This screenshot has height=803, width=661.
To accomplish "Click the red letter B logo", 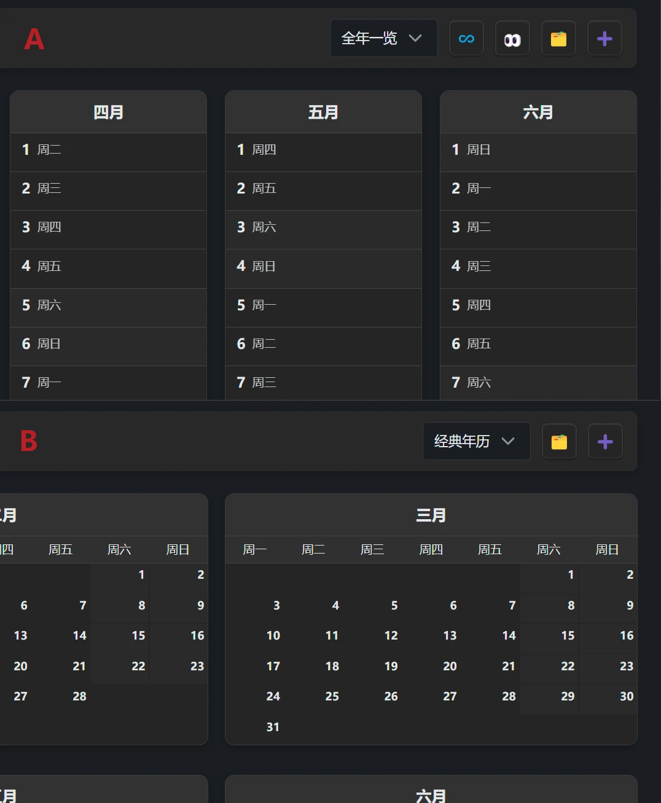I will click(29, 441).
